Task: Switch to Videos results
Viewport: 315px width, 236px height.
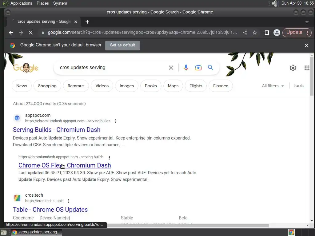Action: 102,86
